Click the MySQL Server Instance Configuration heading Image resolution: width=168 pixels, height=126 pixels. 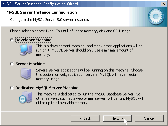[42, 12]
